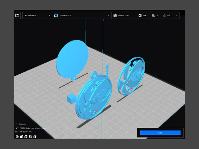
Task: Select the left side view cube icon
Action: click(30, 137)
